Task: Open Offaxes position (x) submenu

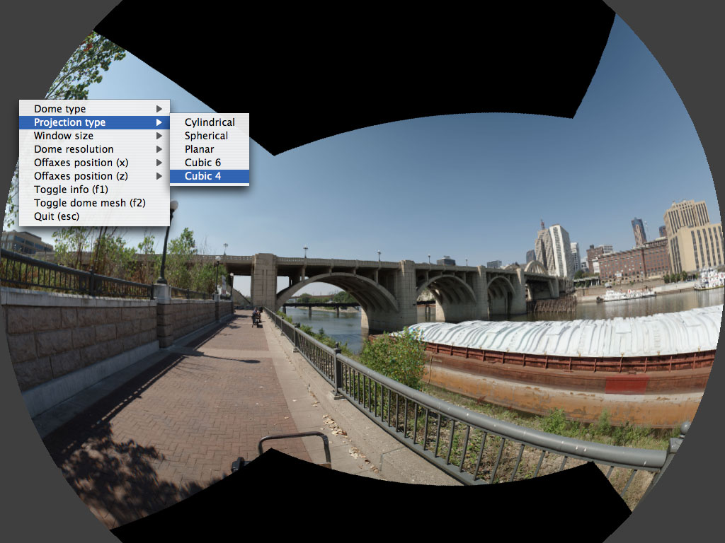Action: coord(94,163)
